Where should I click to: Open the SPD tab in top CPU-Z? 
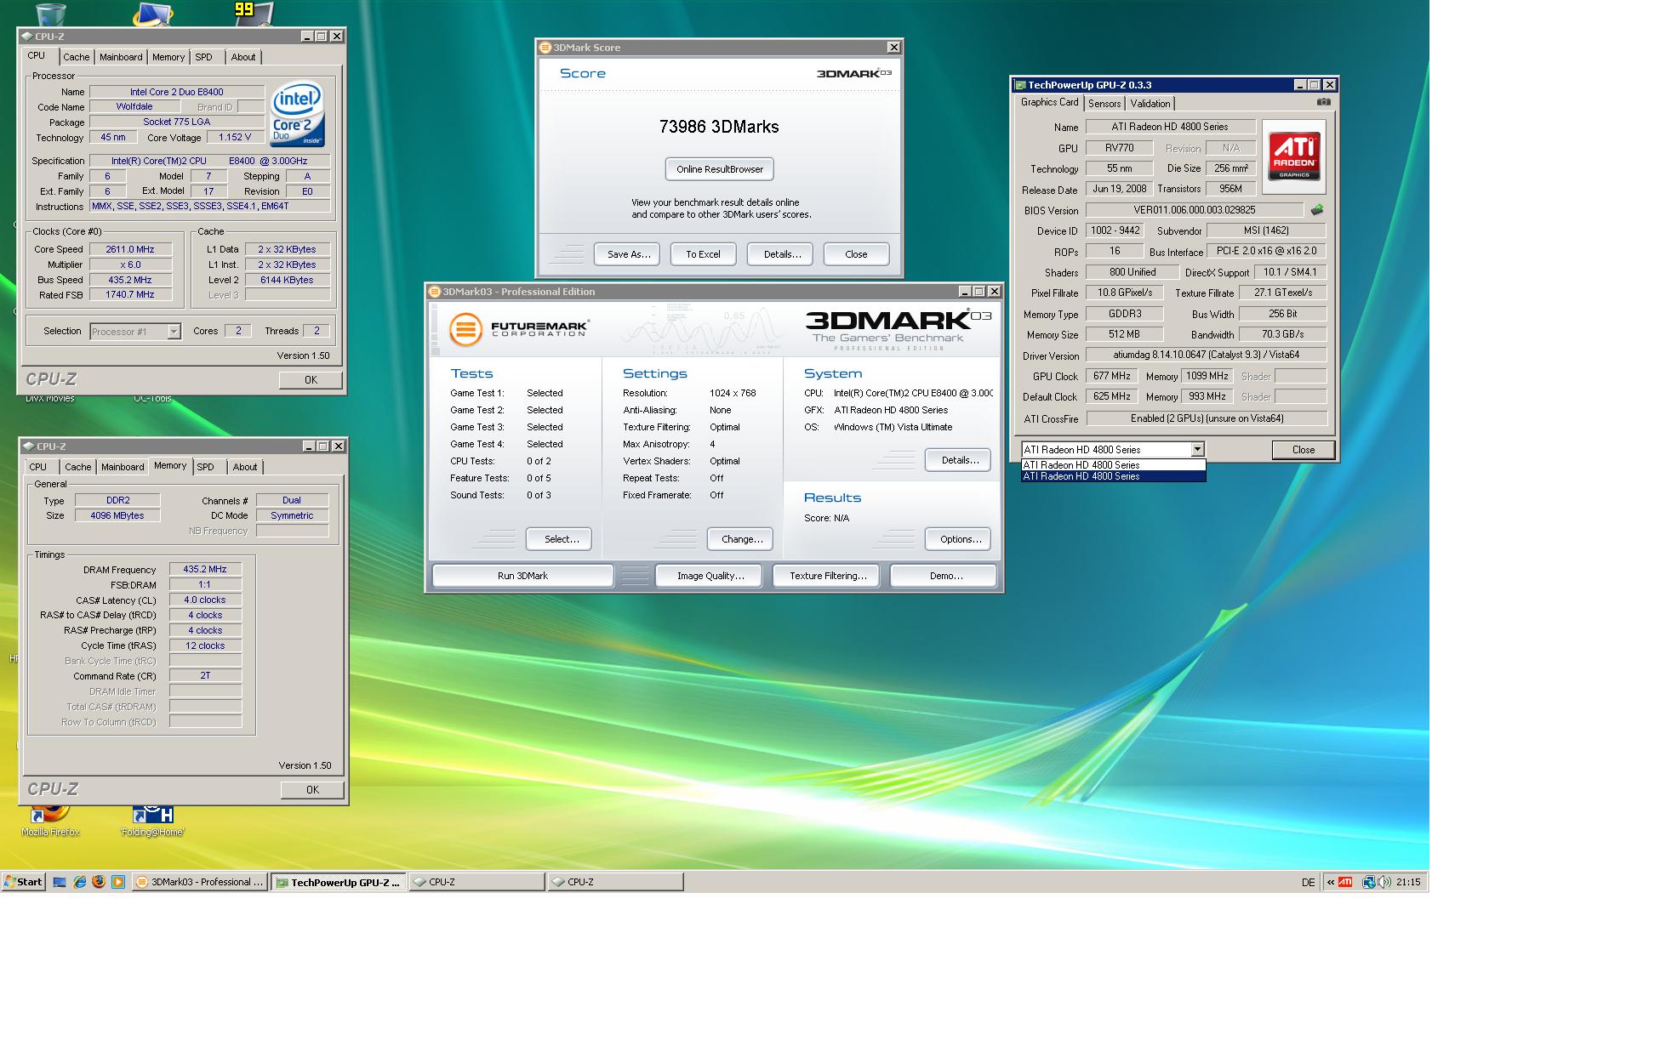coord(203,57)
